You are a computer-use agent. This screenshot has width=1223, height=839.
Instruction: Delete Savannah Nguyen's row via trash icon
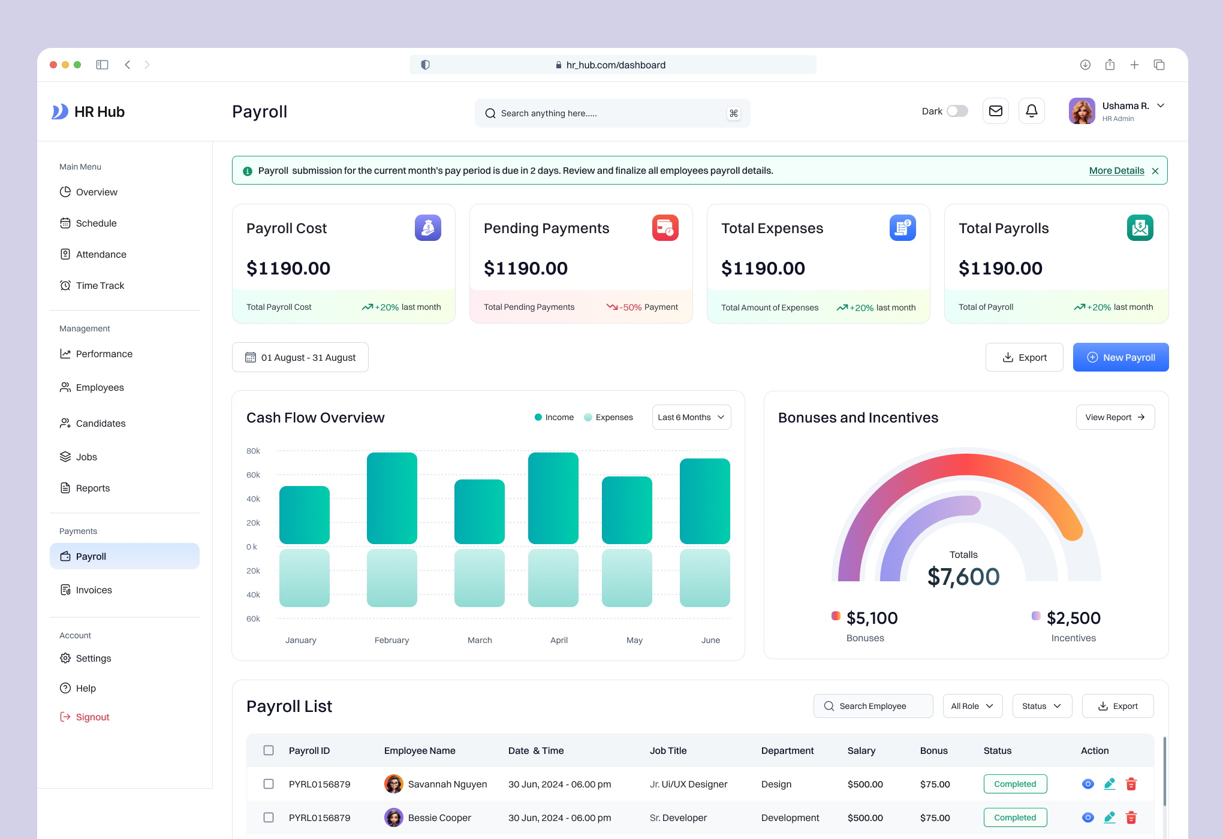pyautogui.click(x=1131, y=783)
